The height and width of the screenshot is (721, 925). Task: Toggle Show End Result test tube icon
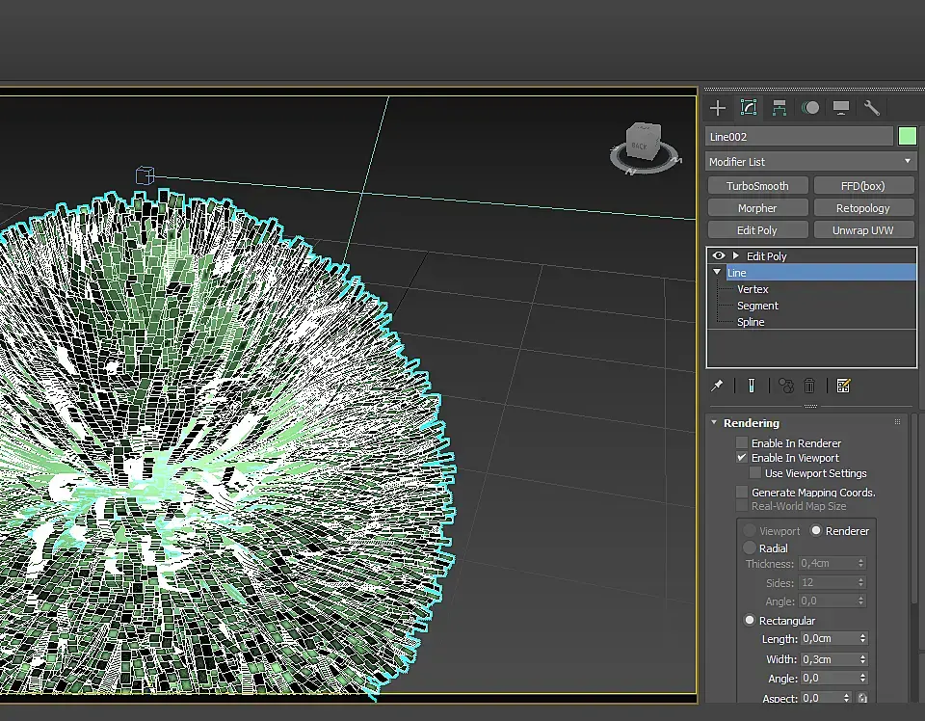751,386
